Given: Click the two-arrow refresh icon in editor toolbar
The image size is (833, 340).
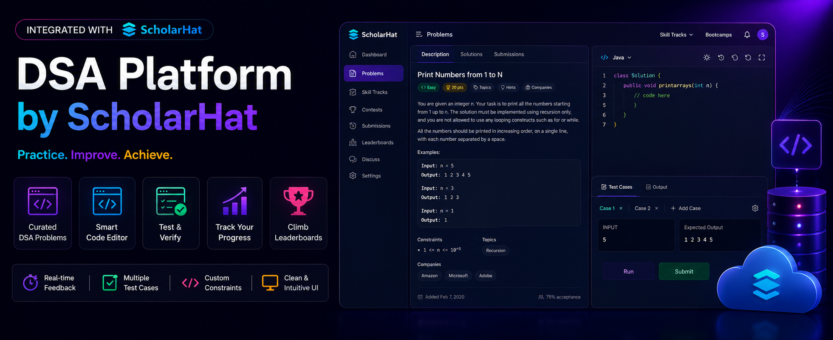Looking at the screenshot, I should [x=748, y=58].
